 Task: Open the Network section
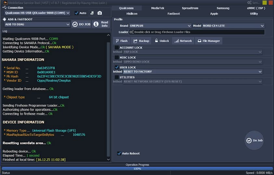pos(183,41)
